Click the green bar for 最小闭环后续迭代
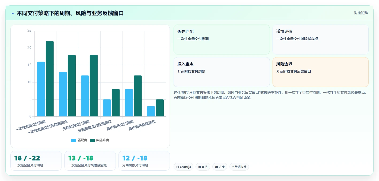The image size is (379, 181). [160, 108]
